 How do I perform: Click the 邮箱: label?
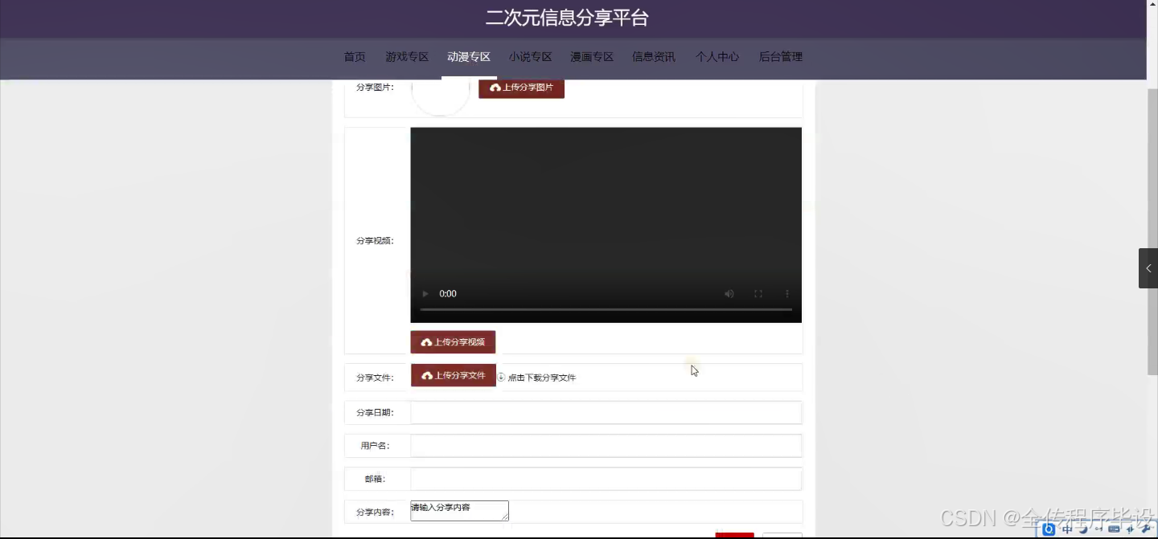tap(376, 480)
